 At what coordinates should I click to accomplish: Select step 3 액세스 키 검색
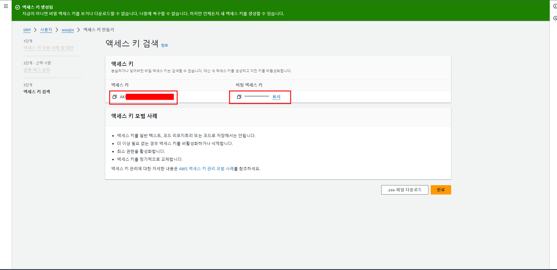pyautogui.click(x=36, y=92)
